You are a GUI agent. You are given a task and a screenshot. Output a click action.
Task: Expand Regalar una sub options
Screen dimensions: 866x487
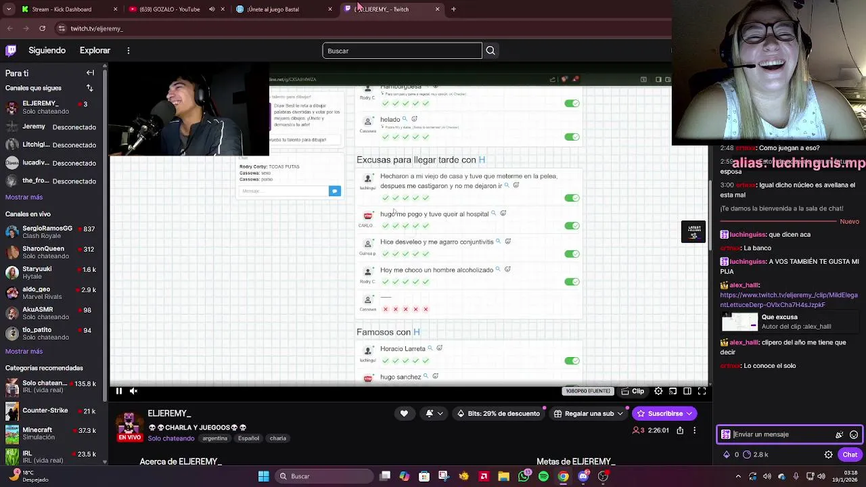pos(588,413)
